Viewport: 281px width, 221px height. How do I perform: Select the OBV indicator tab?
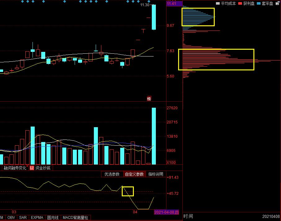coord(11,217)
